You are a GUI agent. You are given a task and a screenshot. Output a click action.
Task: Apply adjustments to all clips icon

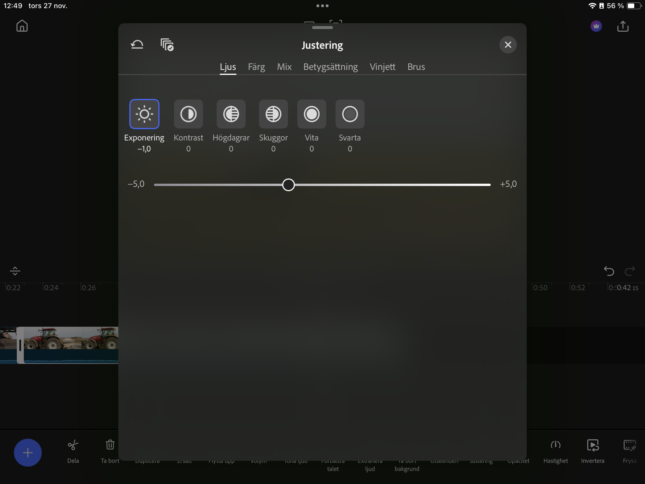(x=167, y=45)
